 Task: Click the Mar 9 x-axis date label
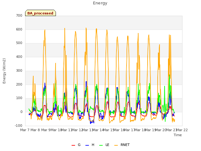(x=46, y=130)
